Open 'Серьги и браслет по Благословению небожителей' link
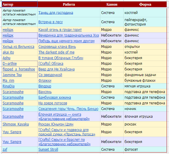169x154 pixels. coord(65,142)
